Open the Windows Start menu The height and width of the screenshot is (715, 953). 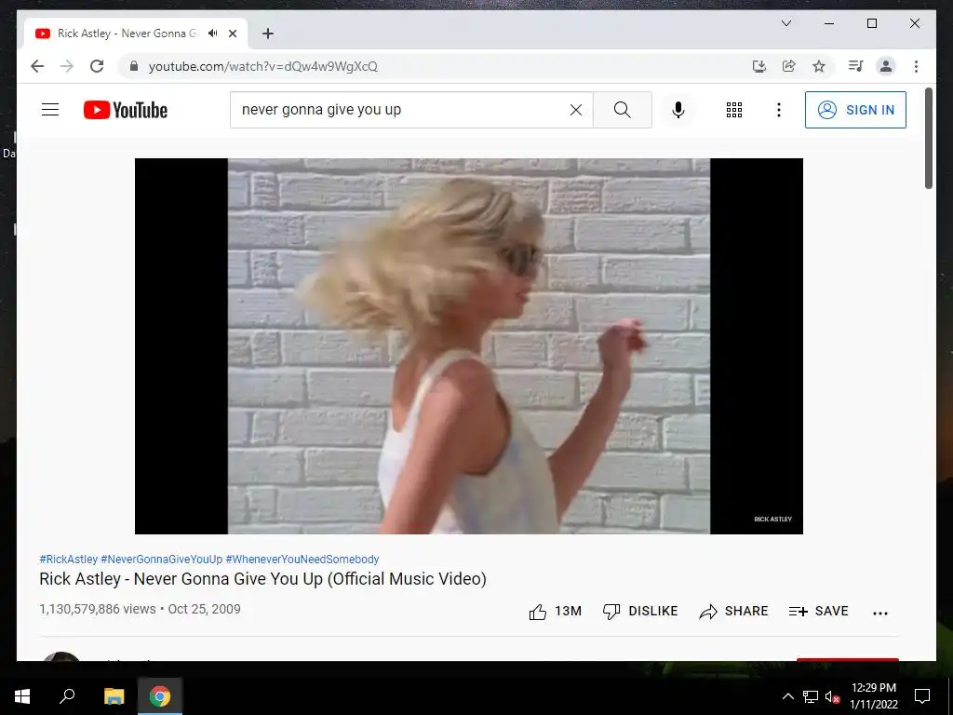pyautogui.click(x=22, y=696)
